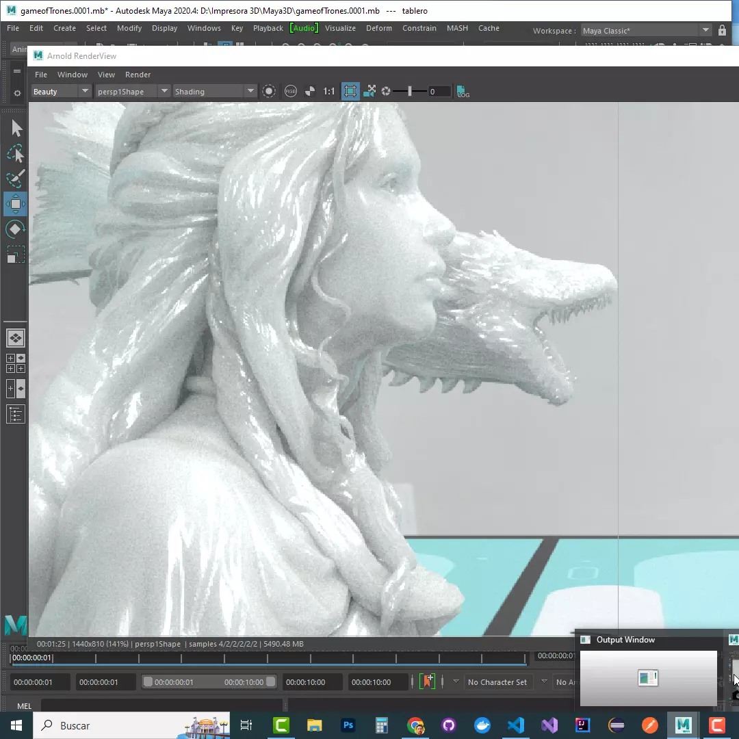Screen dimensions: 739x739
Task: Click the playback end time 00:00:10:00 field
Action: pos(313,682)
